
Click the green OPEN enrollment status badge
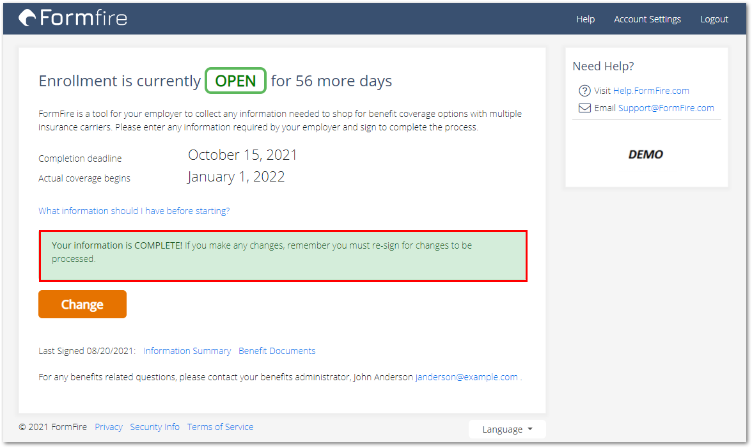click(x=235, y=81)
